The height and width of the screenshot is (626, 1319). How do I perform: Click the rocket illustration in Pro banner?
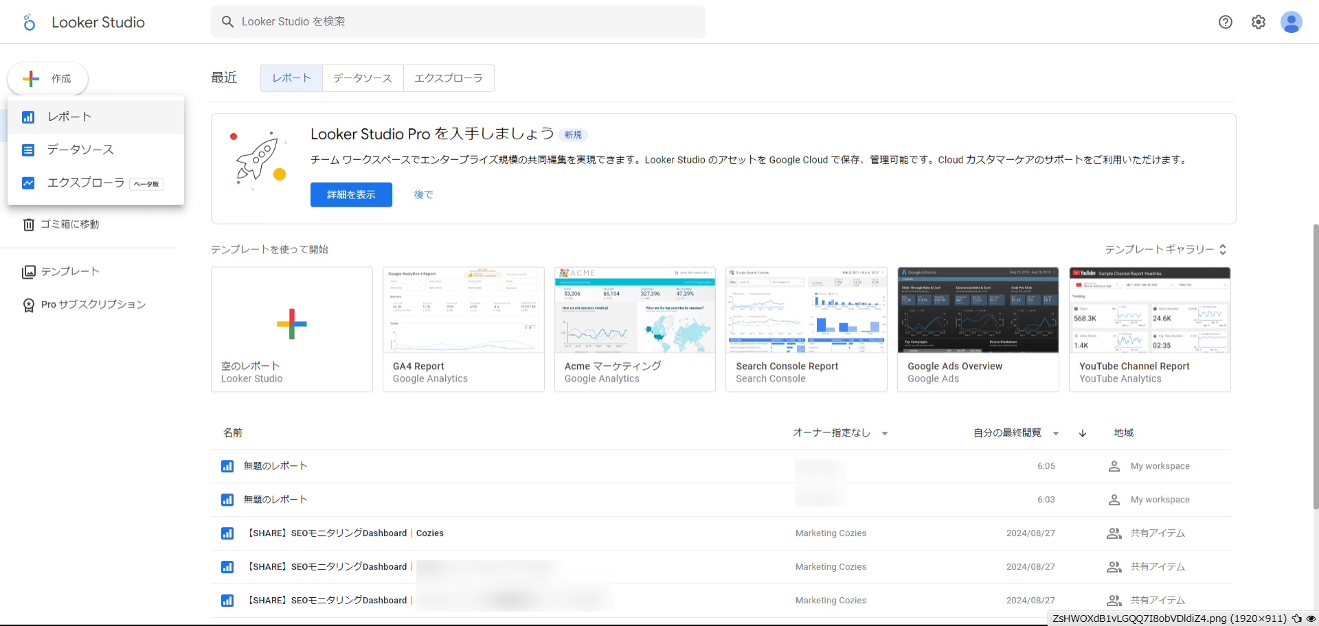click(x=258, y=160)
